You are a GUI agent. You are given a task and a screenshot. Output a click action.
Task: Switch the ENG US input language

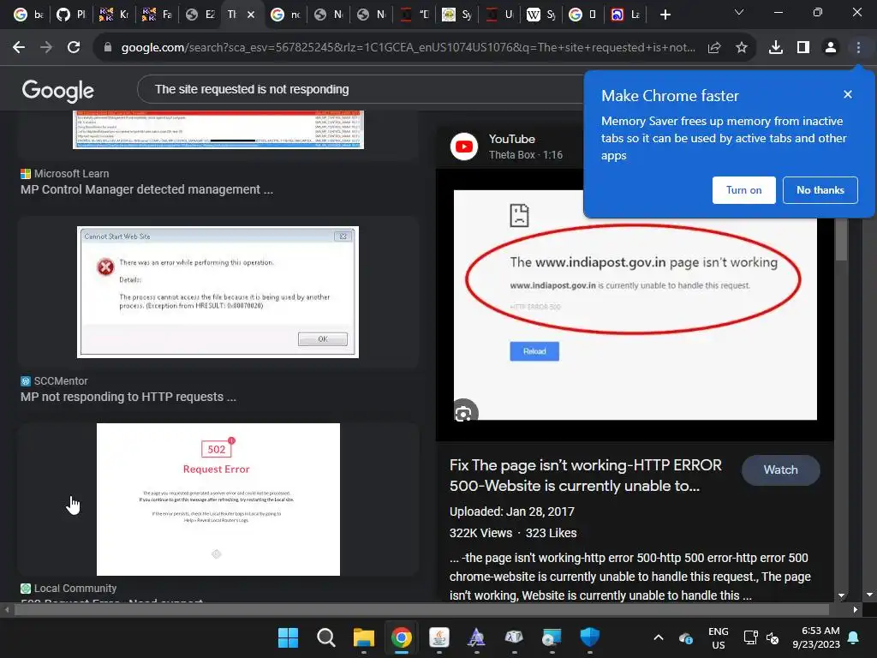click(x=719, y=637)
